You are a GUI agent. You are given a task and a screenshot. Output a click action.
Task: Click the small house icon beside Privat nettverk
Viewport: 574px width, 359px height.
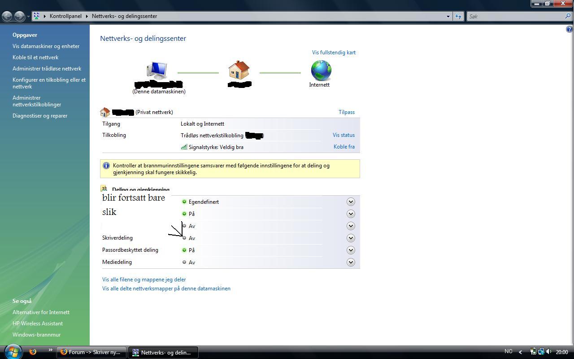pyautogui.click(x=105, y=112)
